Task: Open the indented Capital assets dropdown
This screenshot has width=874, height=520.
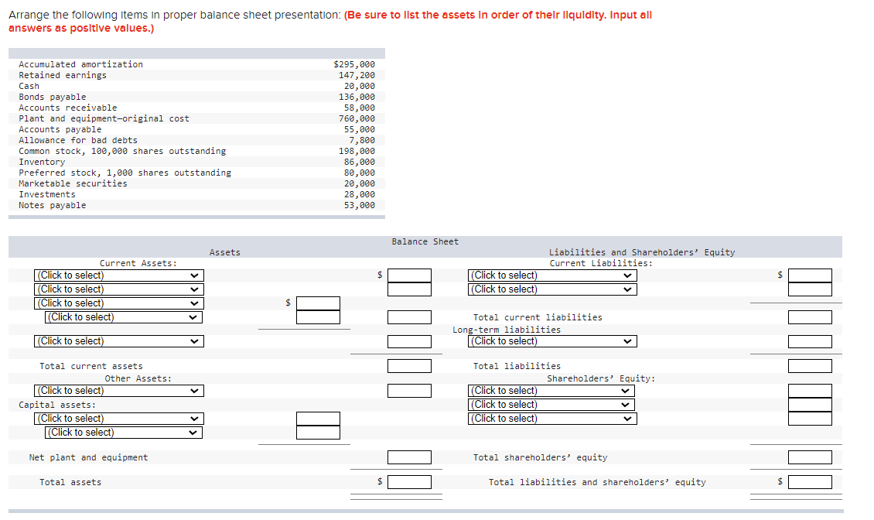Action: click(x=124, y=432)
